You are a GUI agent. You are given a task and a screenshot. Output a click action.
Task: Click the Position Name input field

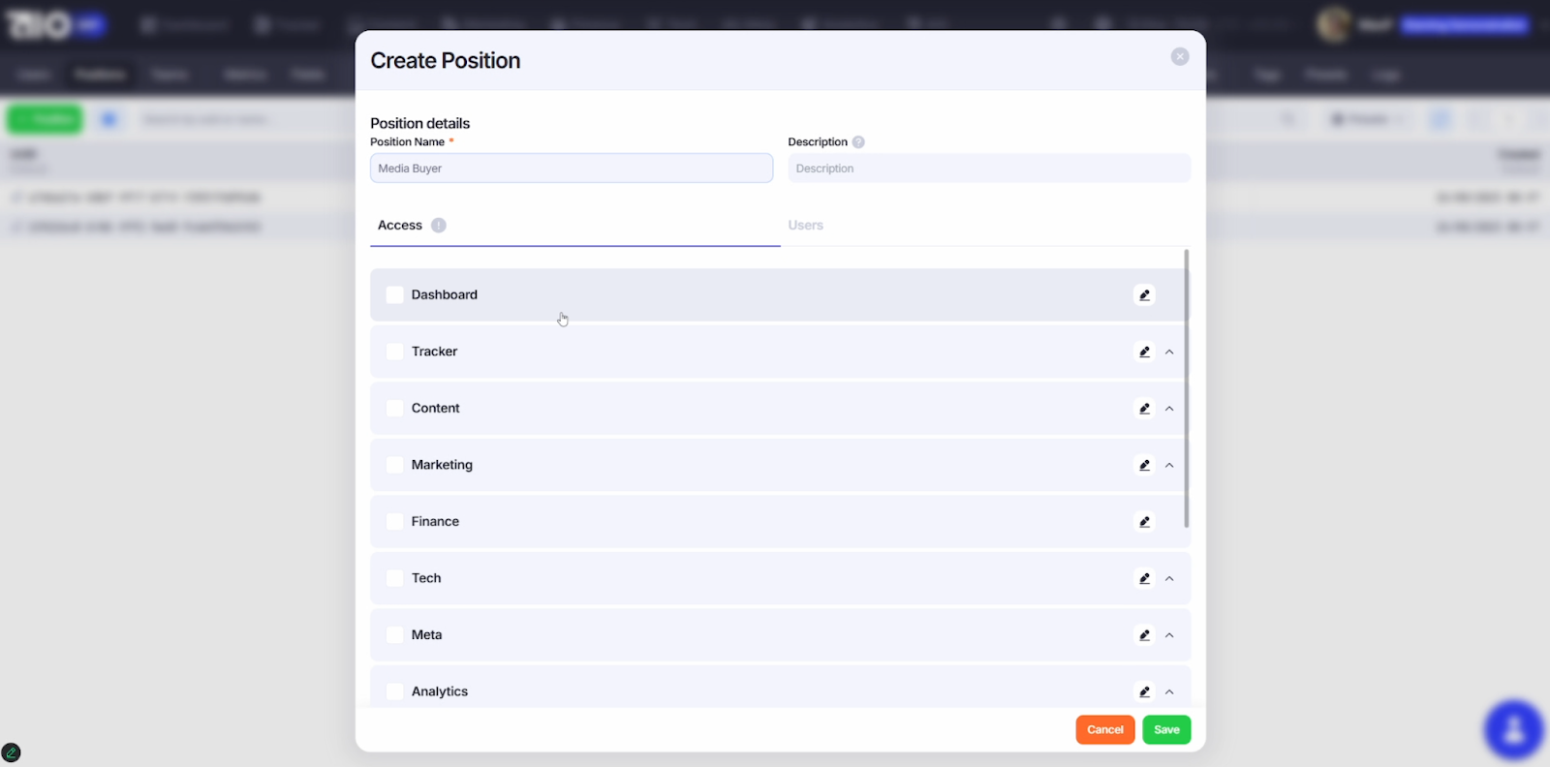click(572, 169)
